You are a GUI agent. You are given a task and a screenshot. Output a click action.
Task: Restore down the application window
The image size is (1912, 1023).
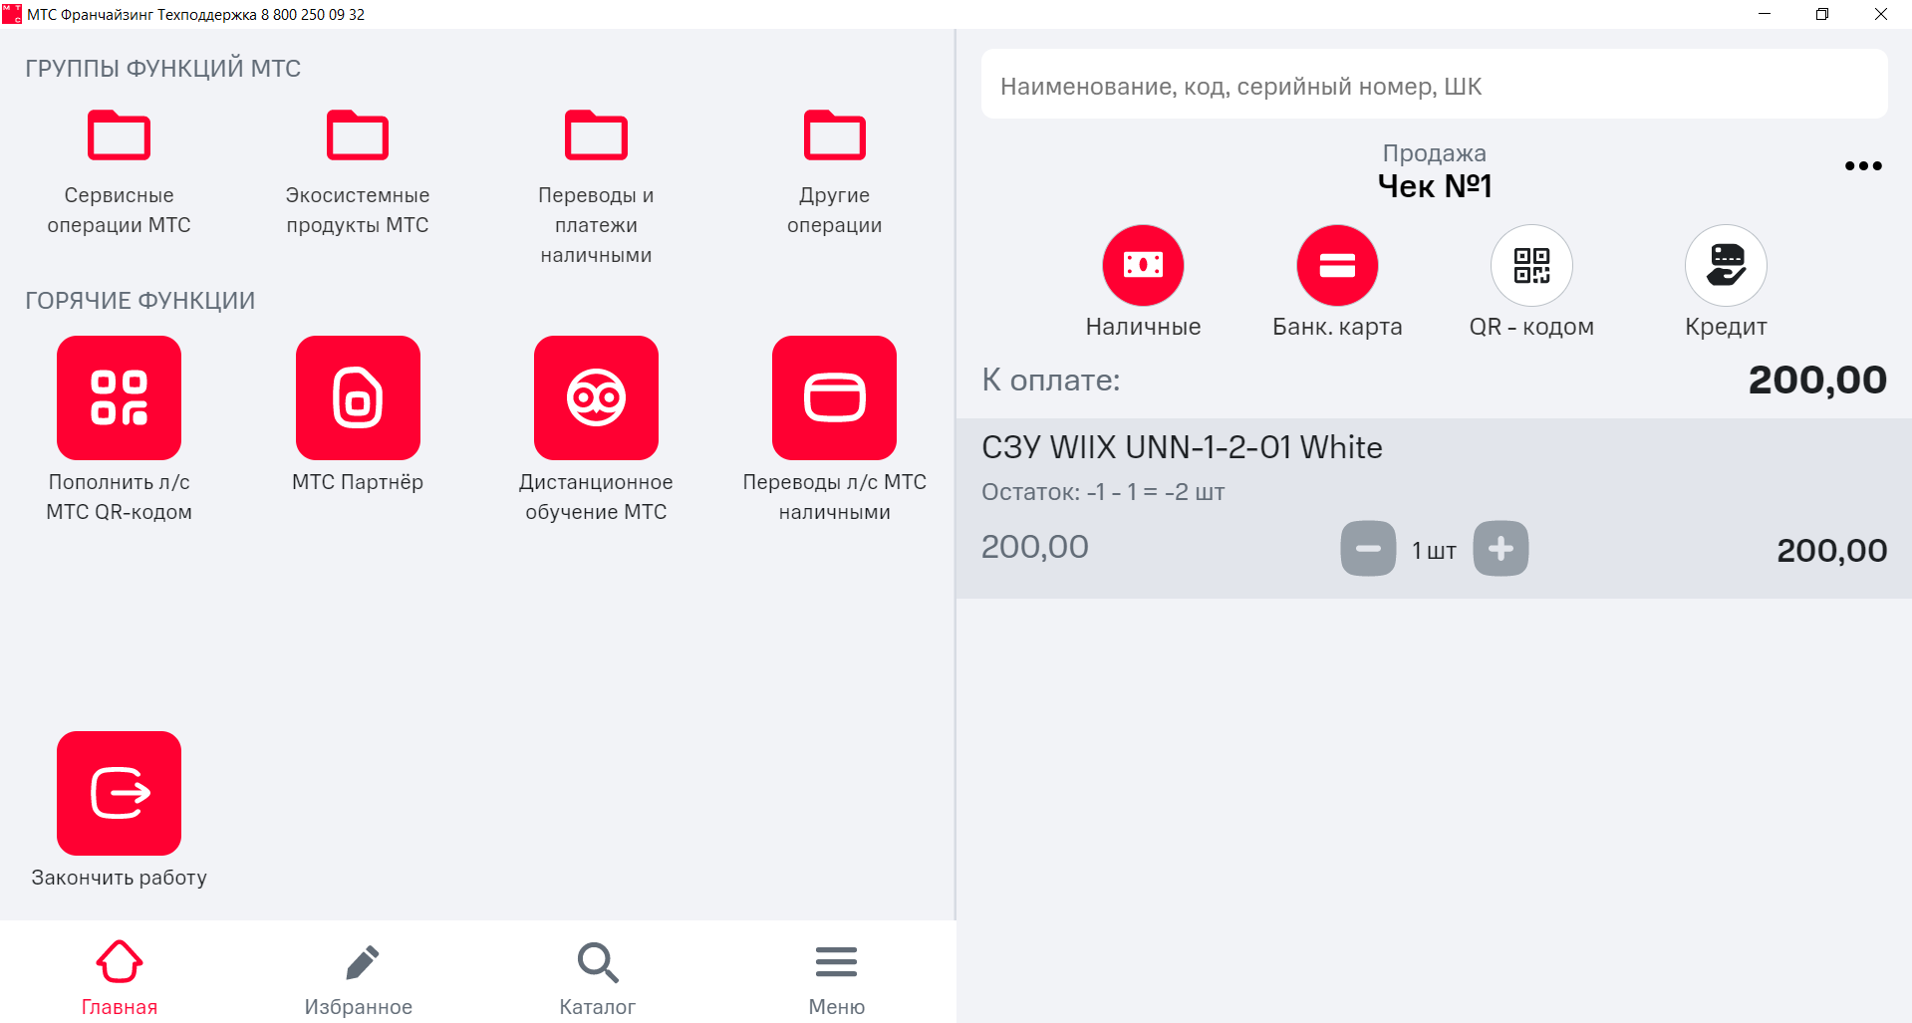tap(1822, 14)
